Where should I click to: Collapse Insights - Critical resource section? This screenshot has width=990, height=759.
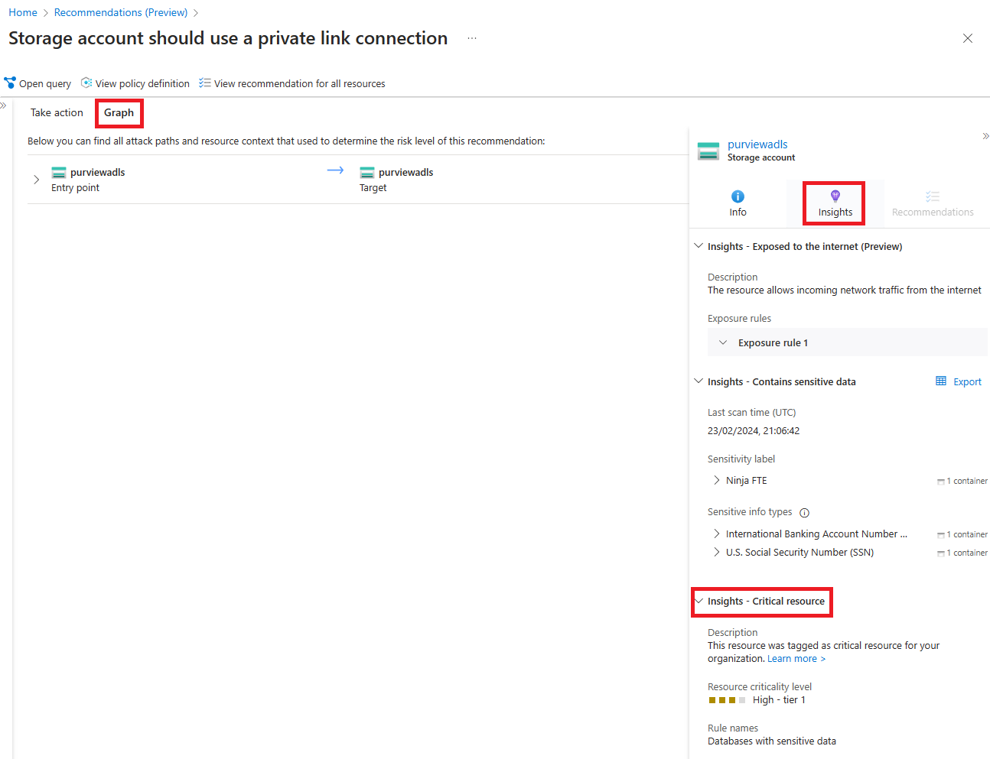(x=699, y=601)
